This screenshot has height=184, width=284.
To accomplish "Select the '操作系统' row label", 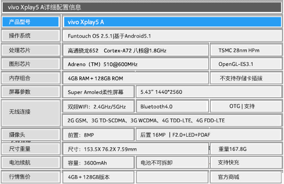I will pyautogui.click(x=31, y=35).
